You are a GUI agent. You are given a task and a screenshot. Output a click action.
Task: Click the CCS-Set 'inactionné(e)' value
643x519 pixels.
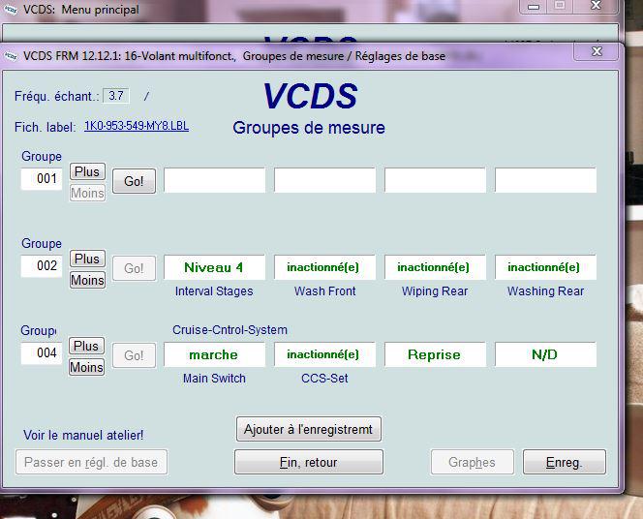coord(324,354)
